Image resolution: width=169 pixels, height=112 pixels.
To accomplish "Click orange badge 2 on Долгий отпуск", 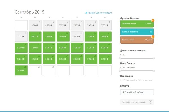I will (x=153, y=37).
